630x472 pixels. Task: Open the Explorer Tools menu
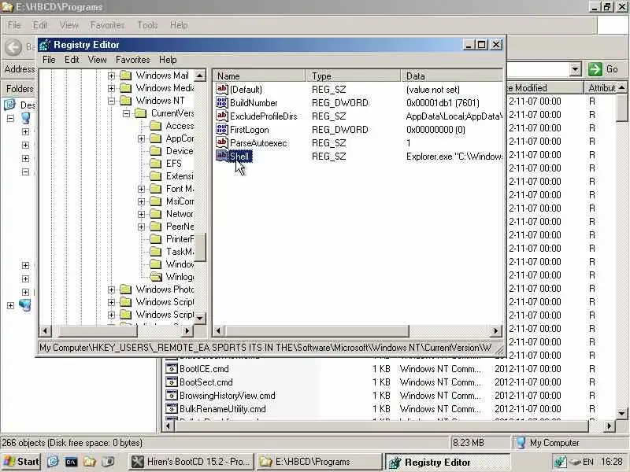pos(147,25)
